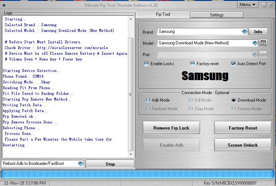Select Download Mode radio button
The width and height of the screenshot is (276, 186).
tap(233, 100)
